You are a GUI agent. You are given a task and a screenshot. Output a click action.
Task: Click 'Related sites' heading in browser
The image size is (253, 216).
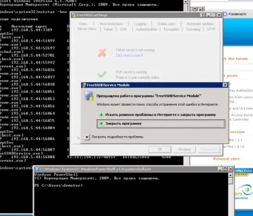coord(226,159)
